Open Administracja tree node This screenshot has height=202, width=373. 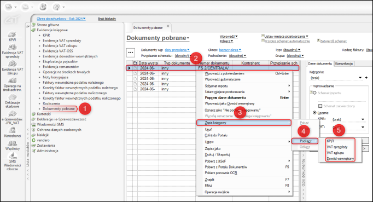click(48, 151)
